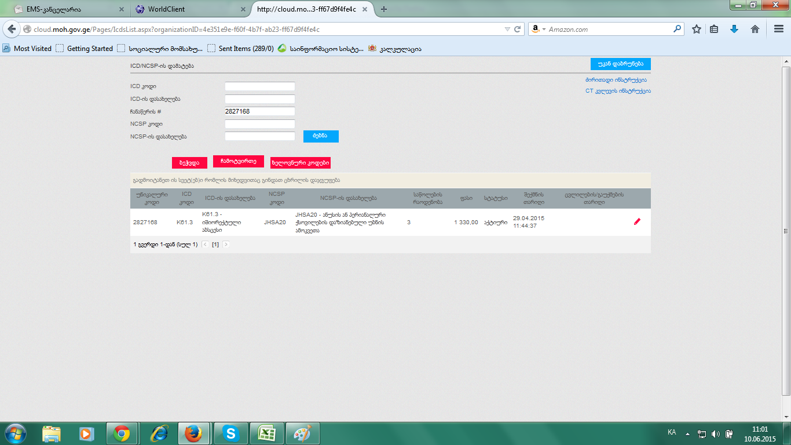The image size is (791, 445).
Task: Open a new browser tab with plus
Action: click(384, 9)
